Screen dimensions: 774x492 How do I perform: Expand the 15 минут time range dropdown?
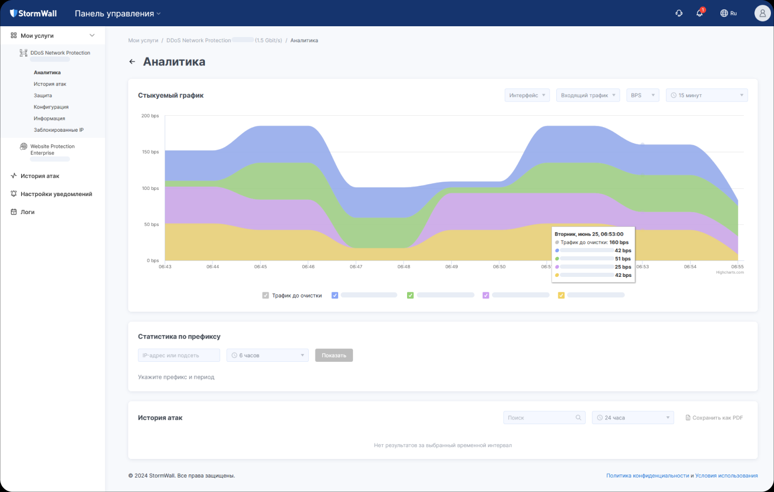[x=707, y=95]
